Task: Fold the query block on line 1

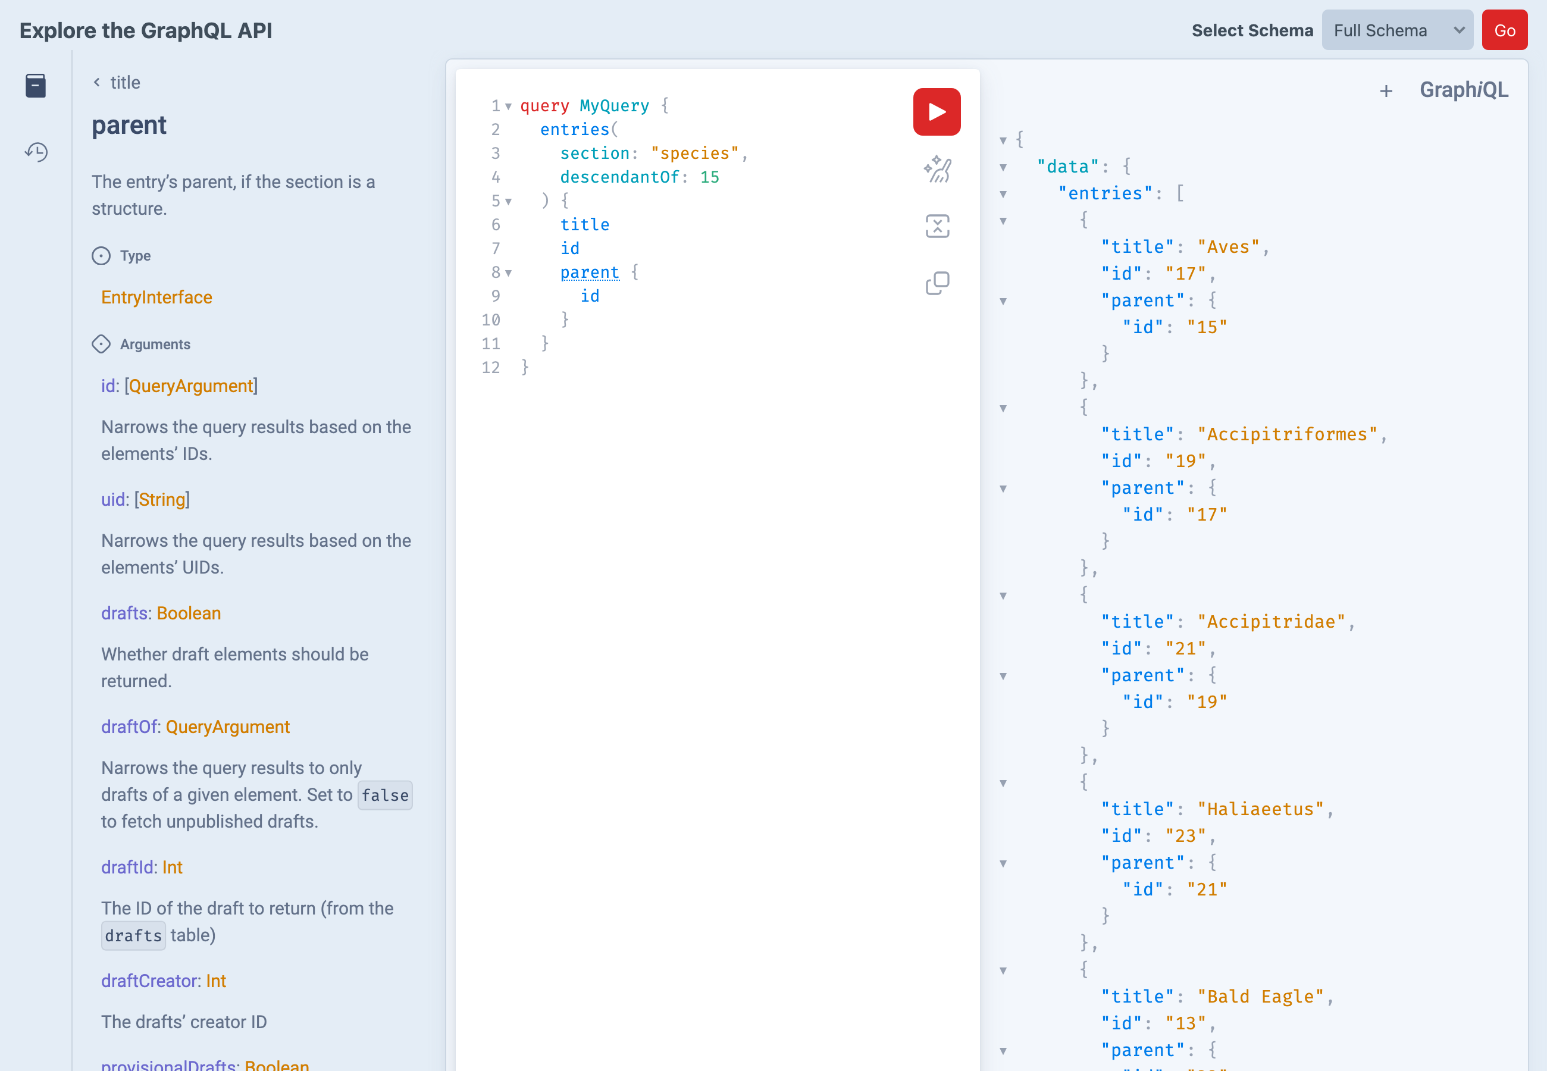Action: pyautogui.click(x=509, y=106)
